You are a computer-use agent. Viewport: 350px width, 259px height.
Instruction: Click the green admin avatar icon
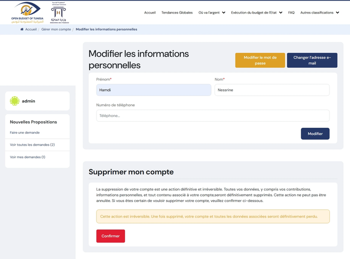[x=14, y=101]
